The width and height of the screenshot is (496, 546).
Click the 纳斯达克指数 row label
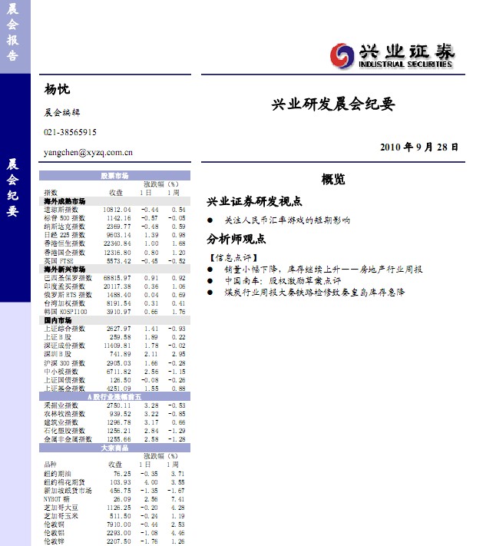(x=64, y=227)
